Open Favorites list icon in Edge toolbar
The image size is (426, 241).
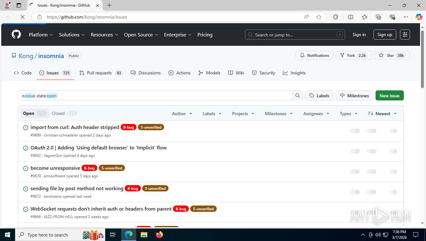[x=365, y=17]
